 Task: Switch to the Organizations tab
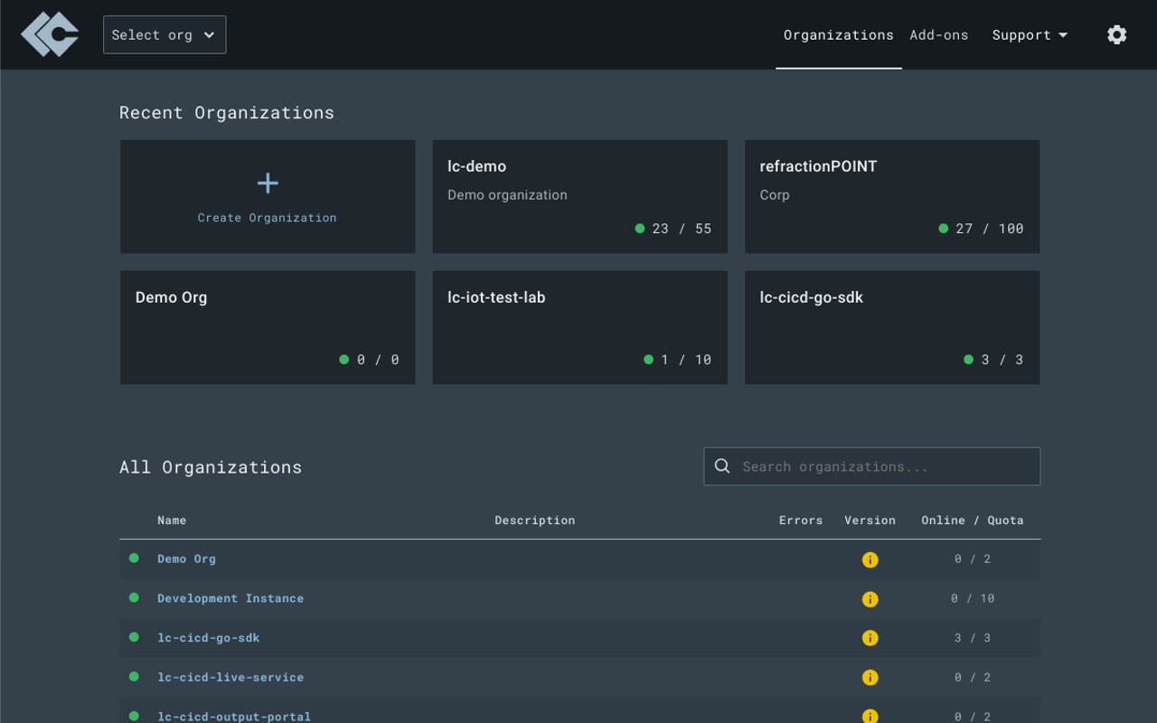point(838,35)
